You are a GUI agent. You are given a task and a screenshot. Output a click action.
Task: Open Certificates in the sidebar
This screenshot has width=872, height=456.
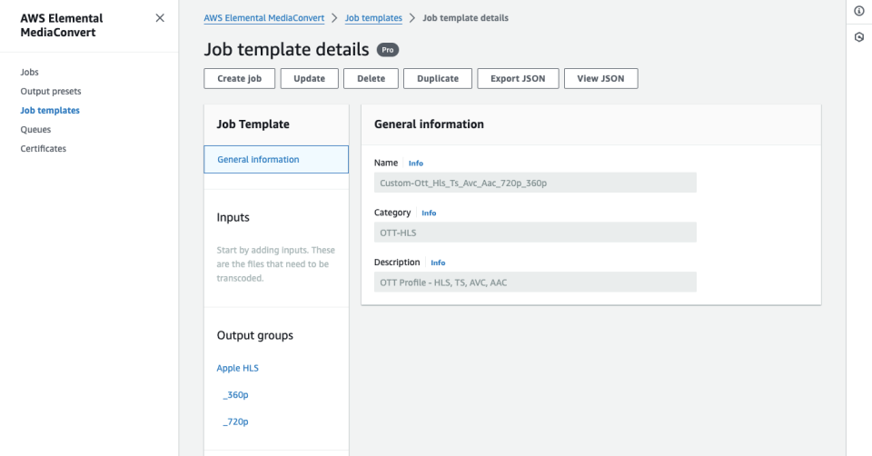[44, 148]
